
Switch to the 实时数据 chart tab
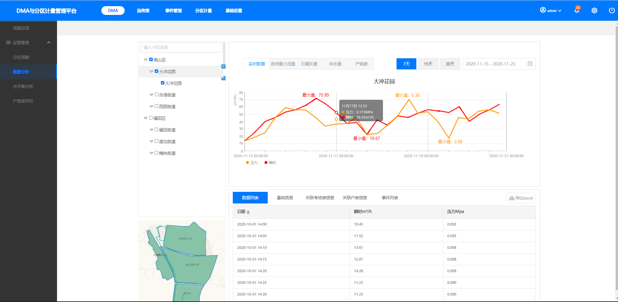click(257, 64)
